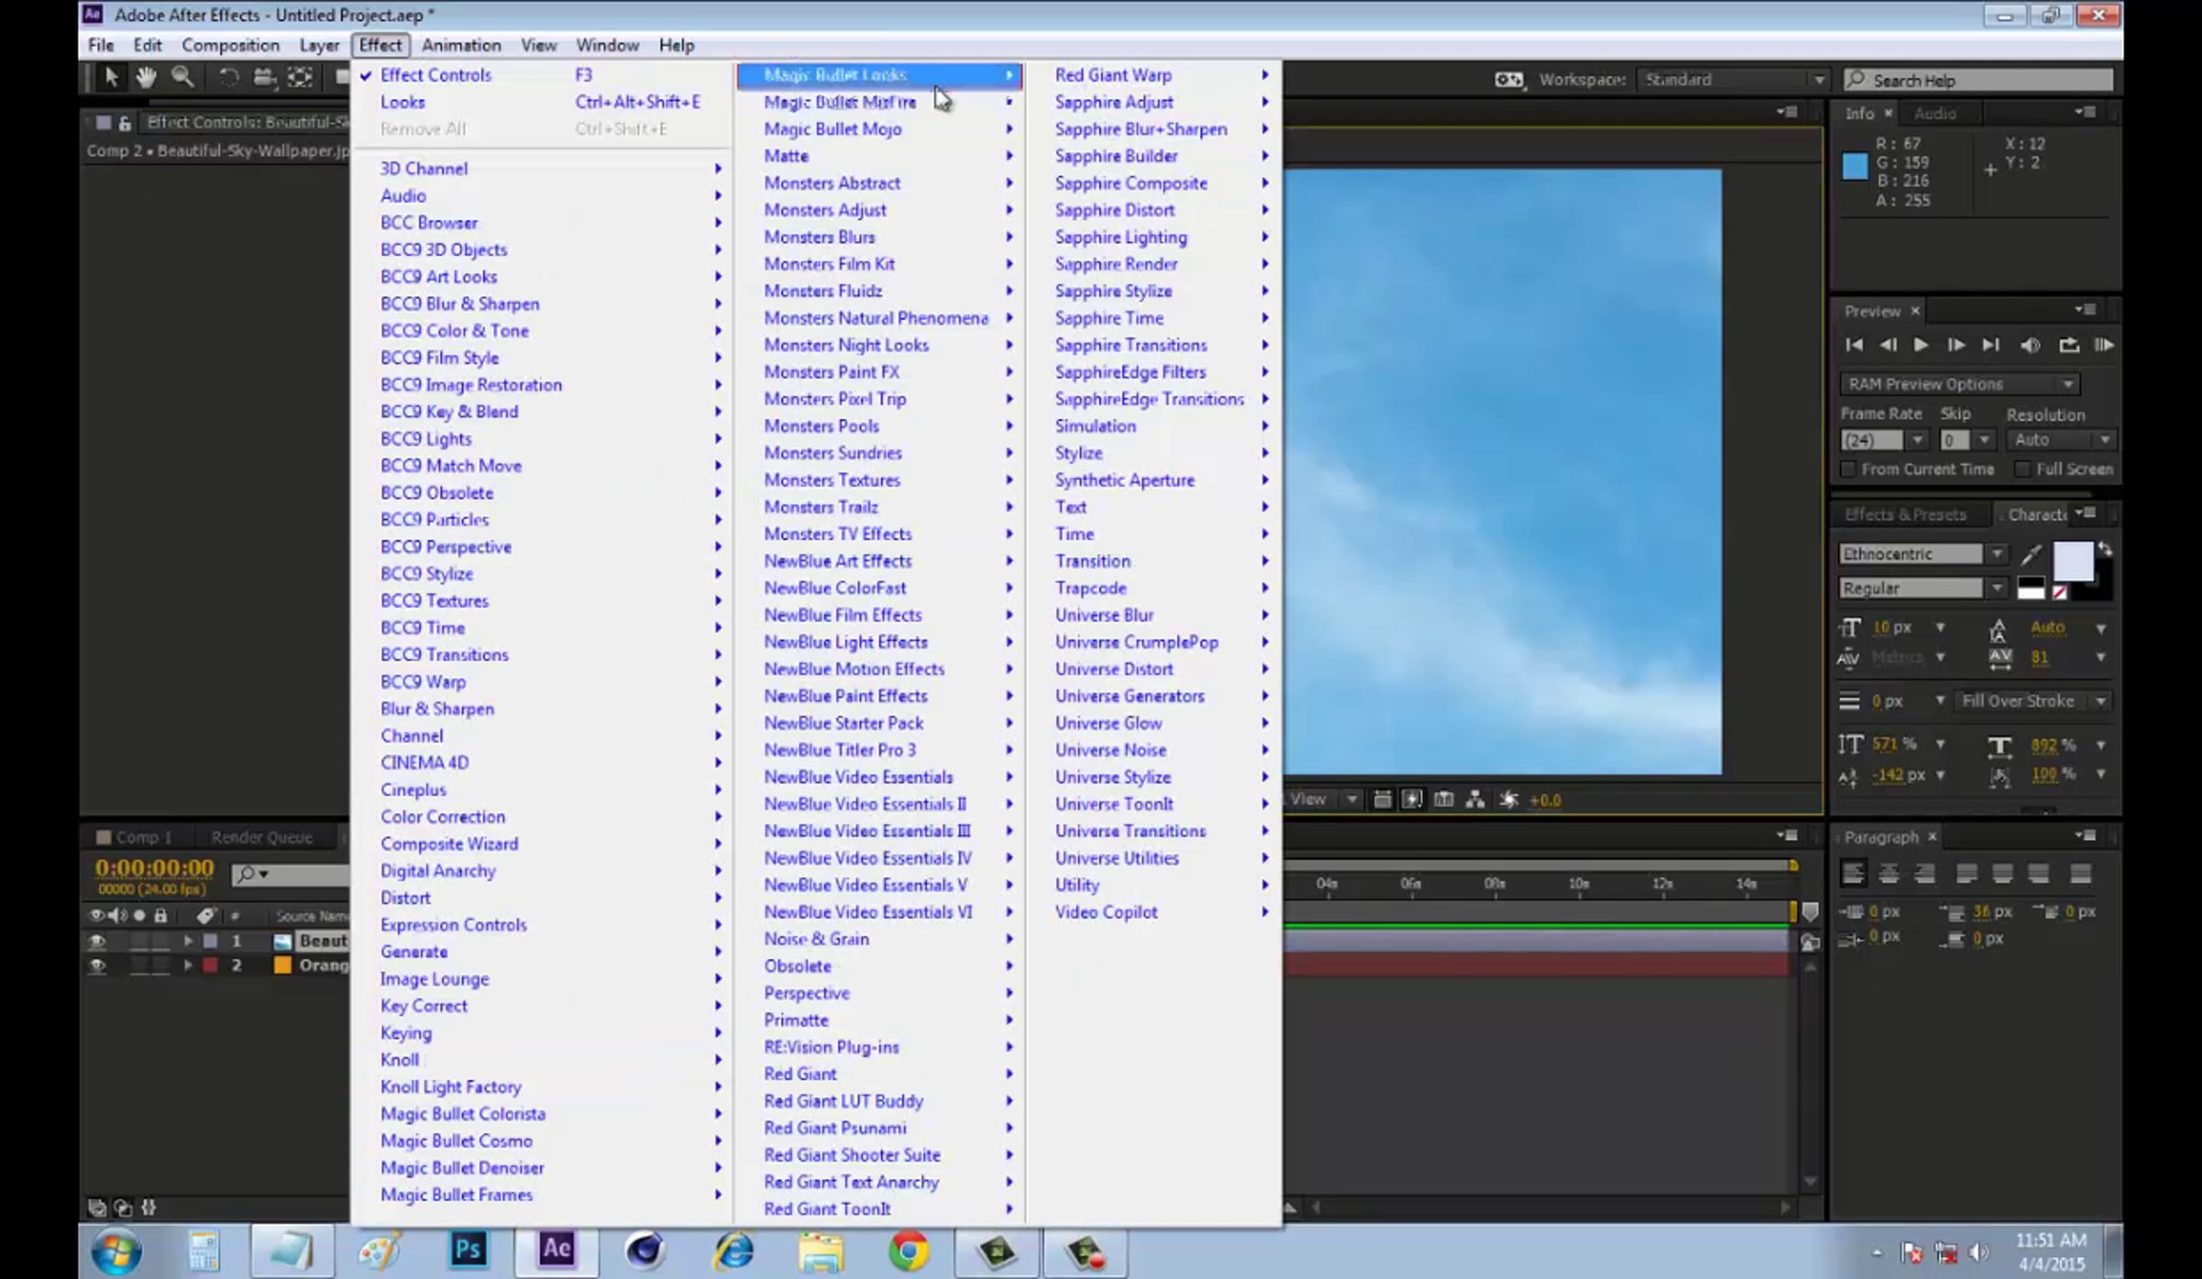Select the Selection arrow tool
This screenshot has height=1279, width=2202.
coord(111,78)
